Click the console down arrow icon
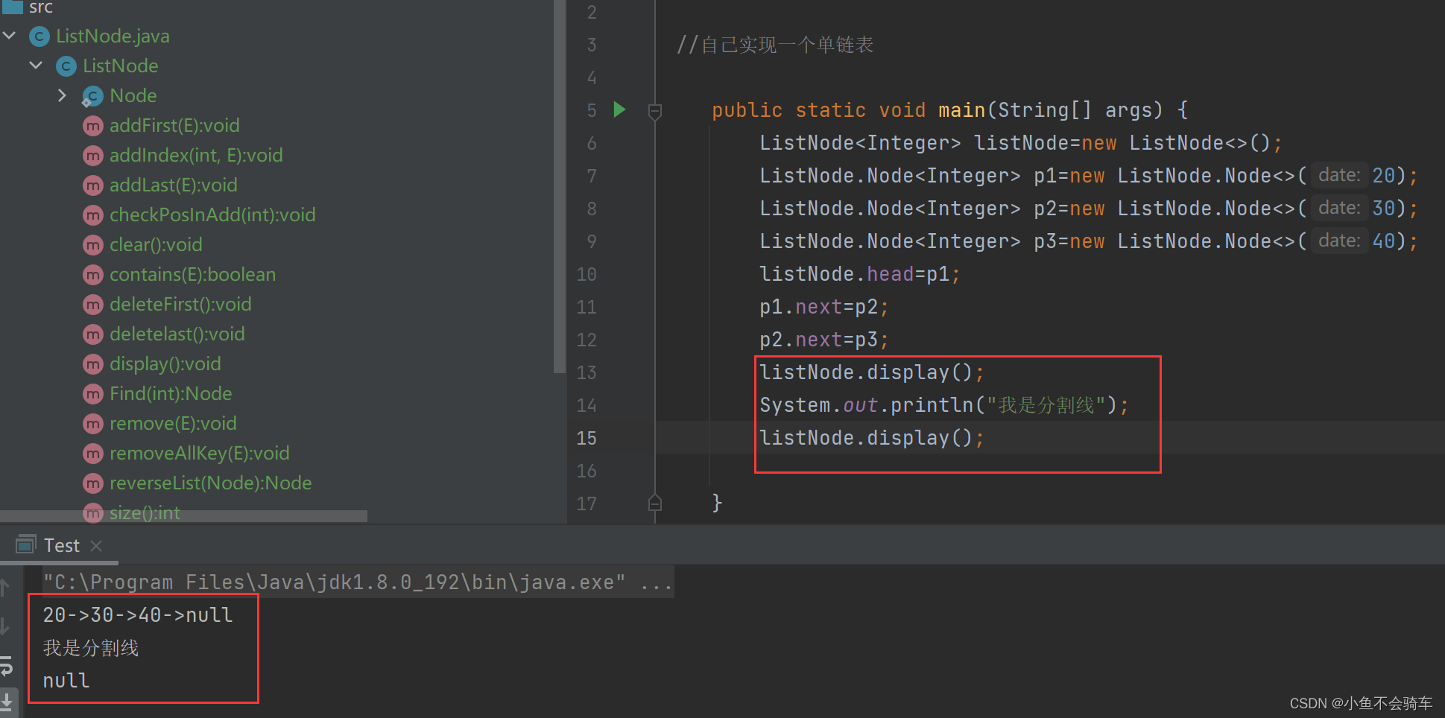Image resolution: width=1445 pixels, height=718 pixels. [x=4, y=626]
